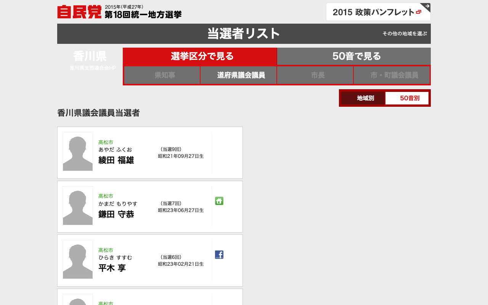Viewport: 488px width, 305px height.
Task: Open 平木 享's Facebook icon
Action: pyautogui.click(x=219, y=255)
